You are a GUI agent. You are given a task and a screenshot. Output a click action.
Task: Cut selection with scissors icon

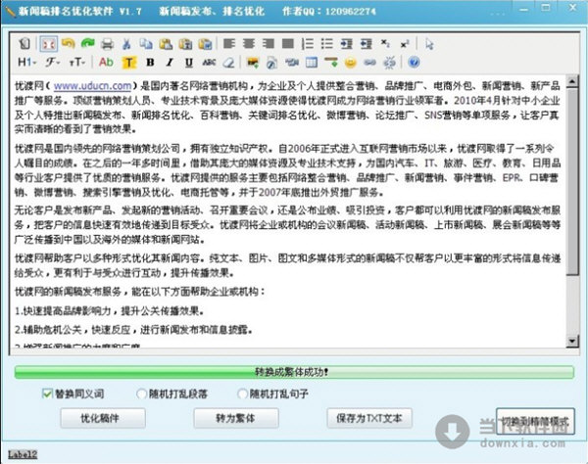pyautogui.click(x=126, y=44)
